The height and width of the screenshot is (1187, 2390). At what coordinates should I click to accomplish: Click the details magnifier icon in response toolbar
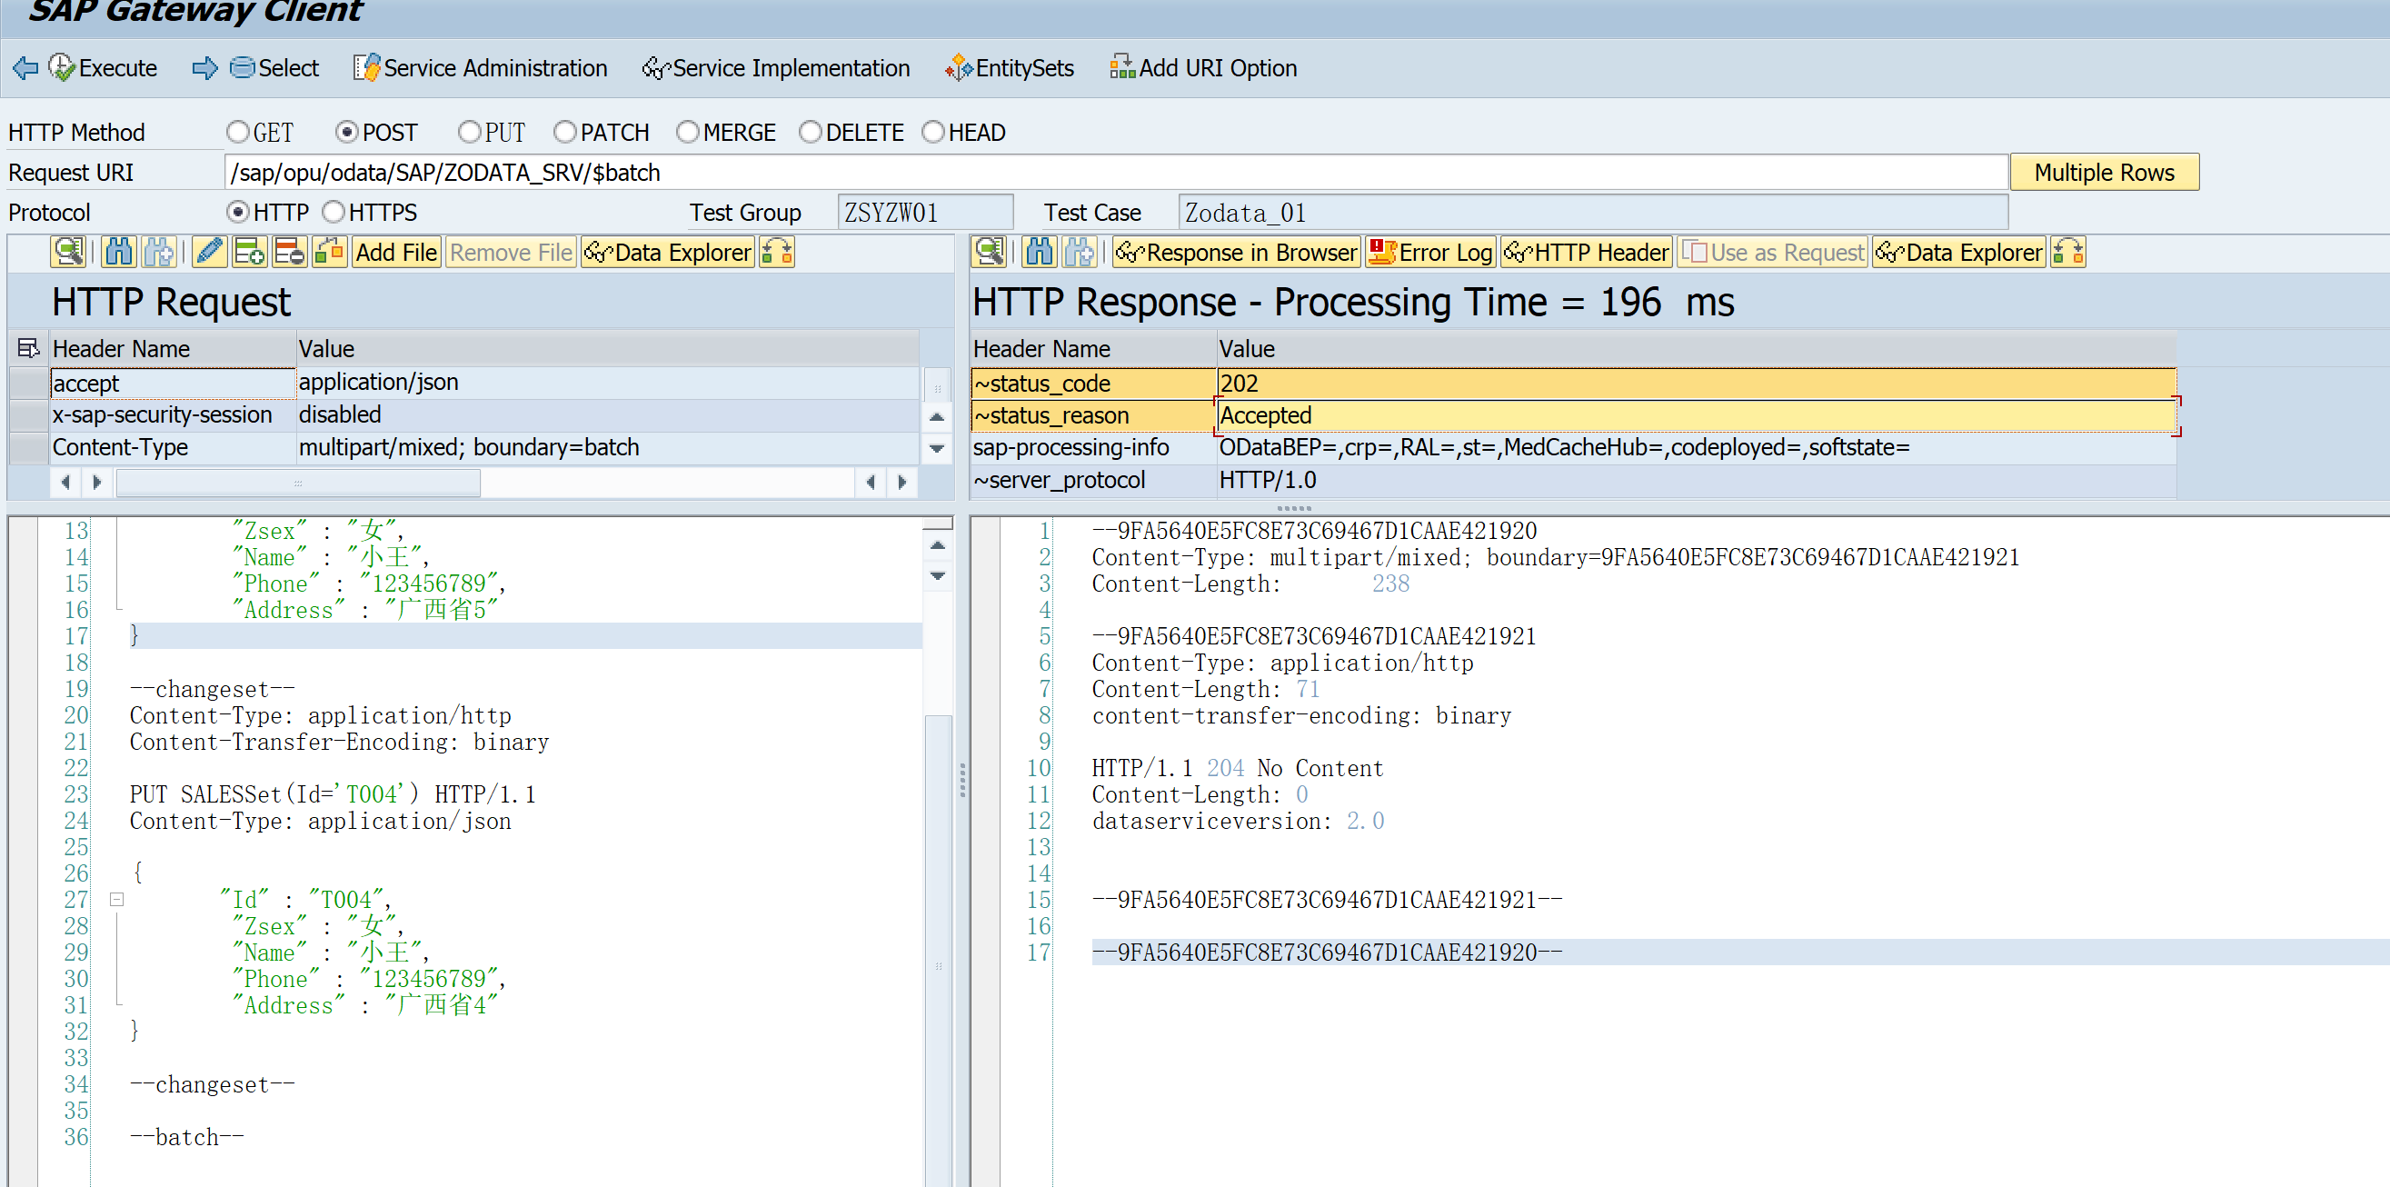[990, 253]
